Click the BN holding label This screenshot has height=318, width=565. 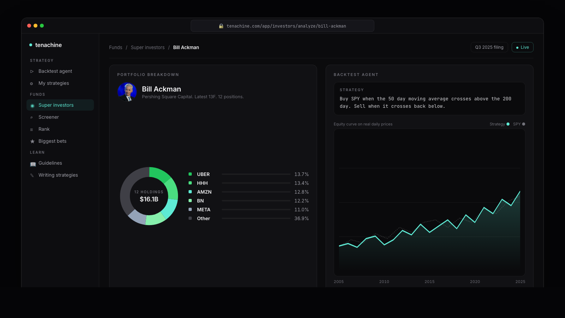[x=200, y=201]
